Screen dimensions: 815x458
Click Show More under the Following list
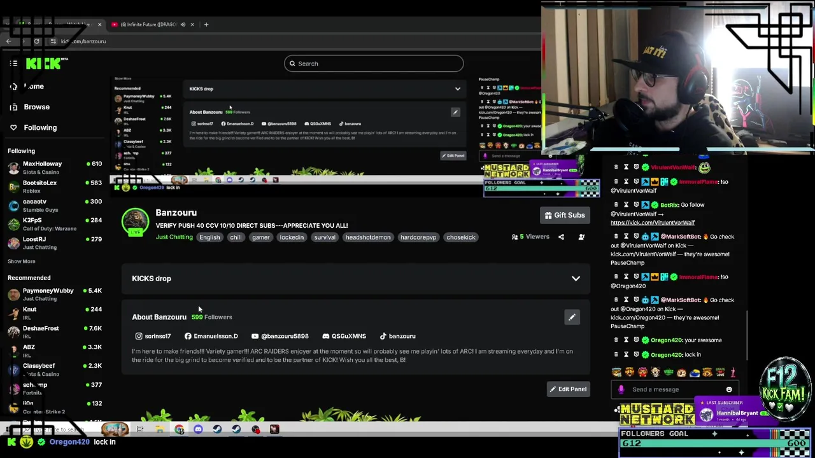click(22, 261)
